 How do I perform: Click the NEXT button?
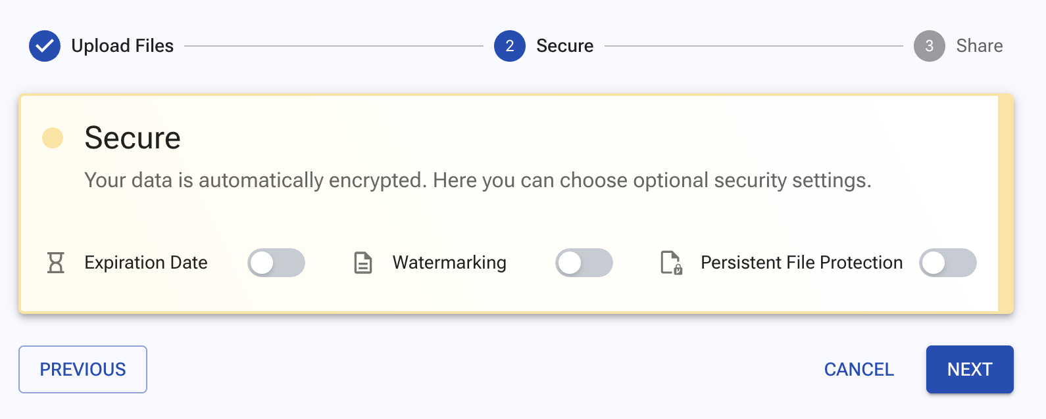tap(970, 369)
